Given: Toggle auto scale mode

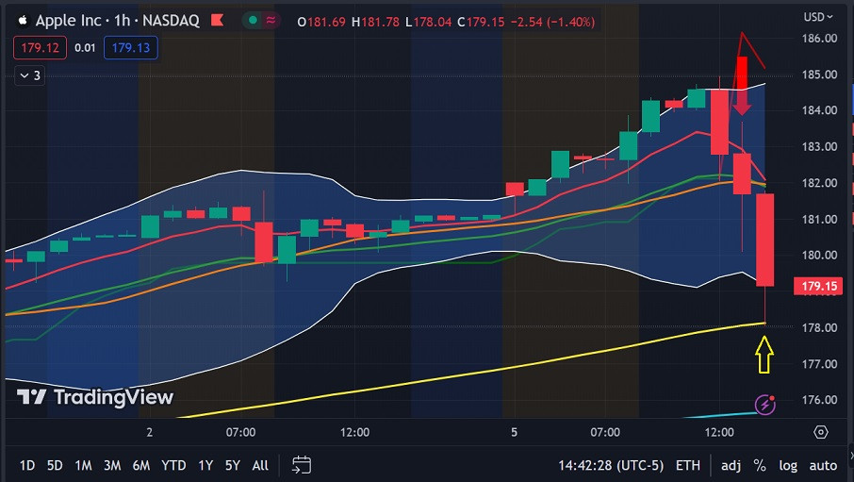Looking at the screenshot, I should point(823,465).
